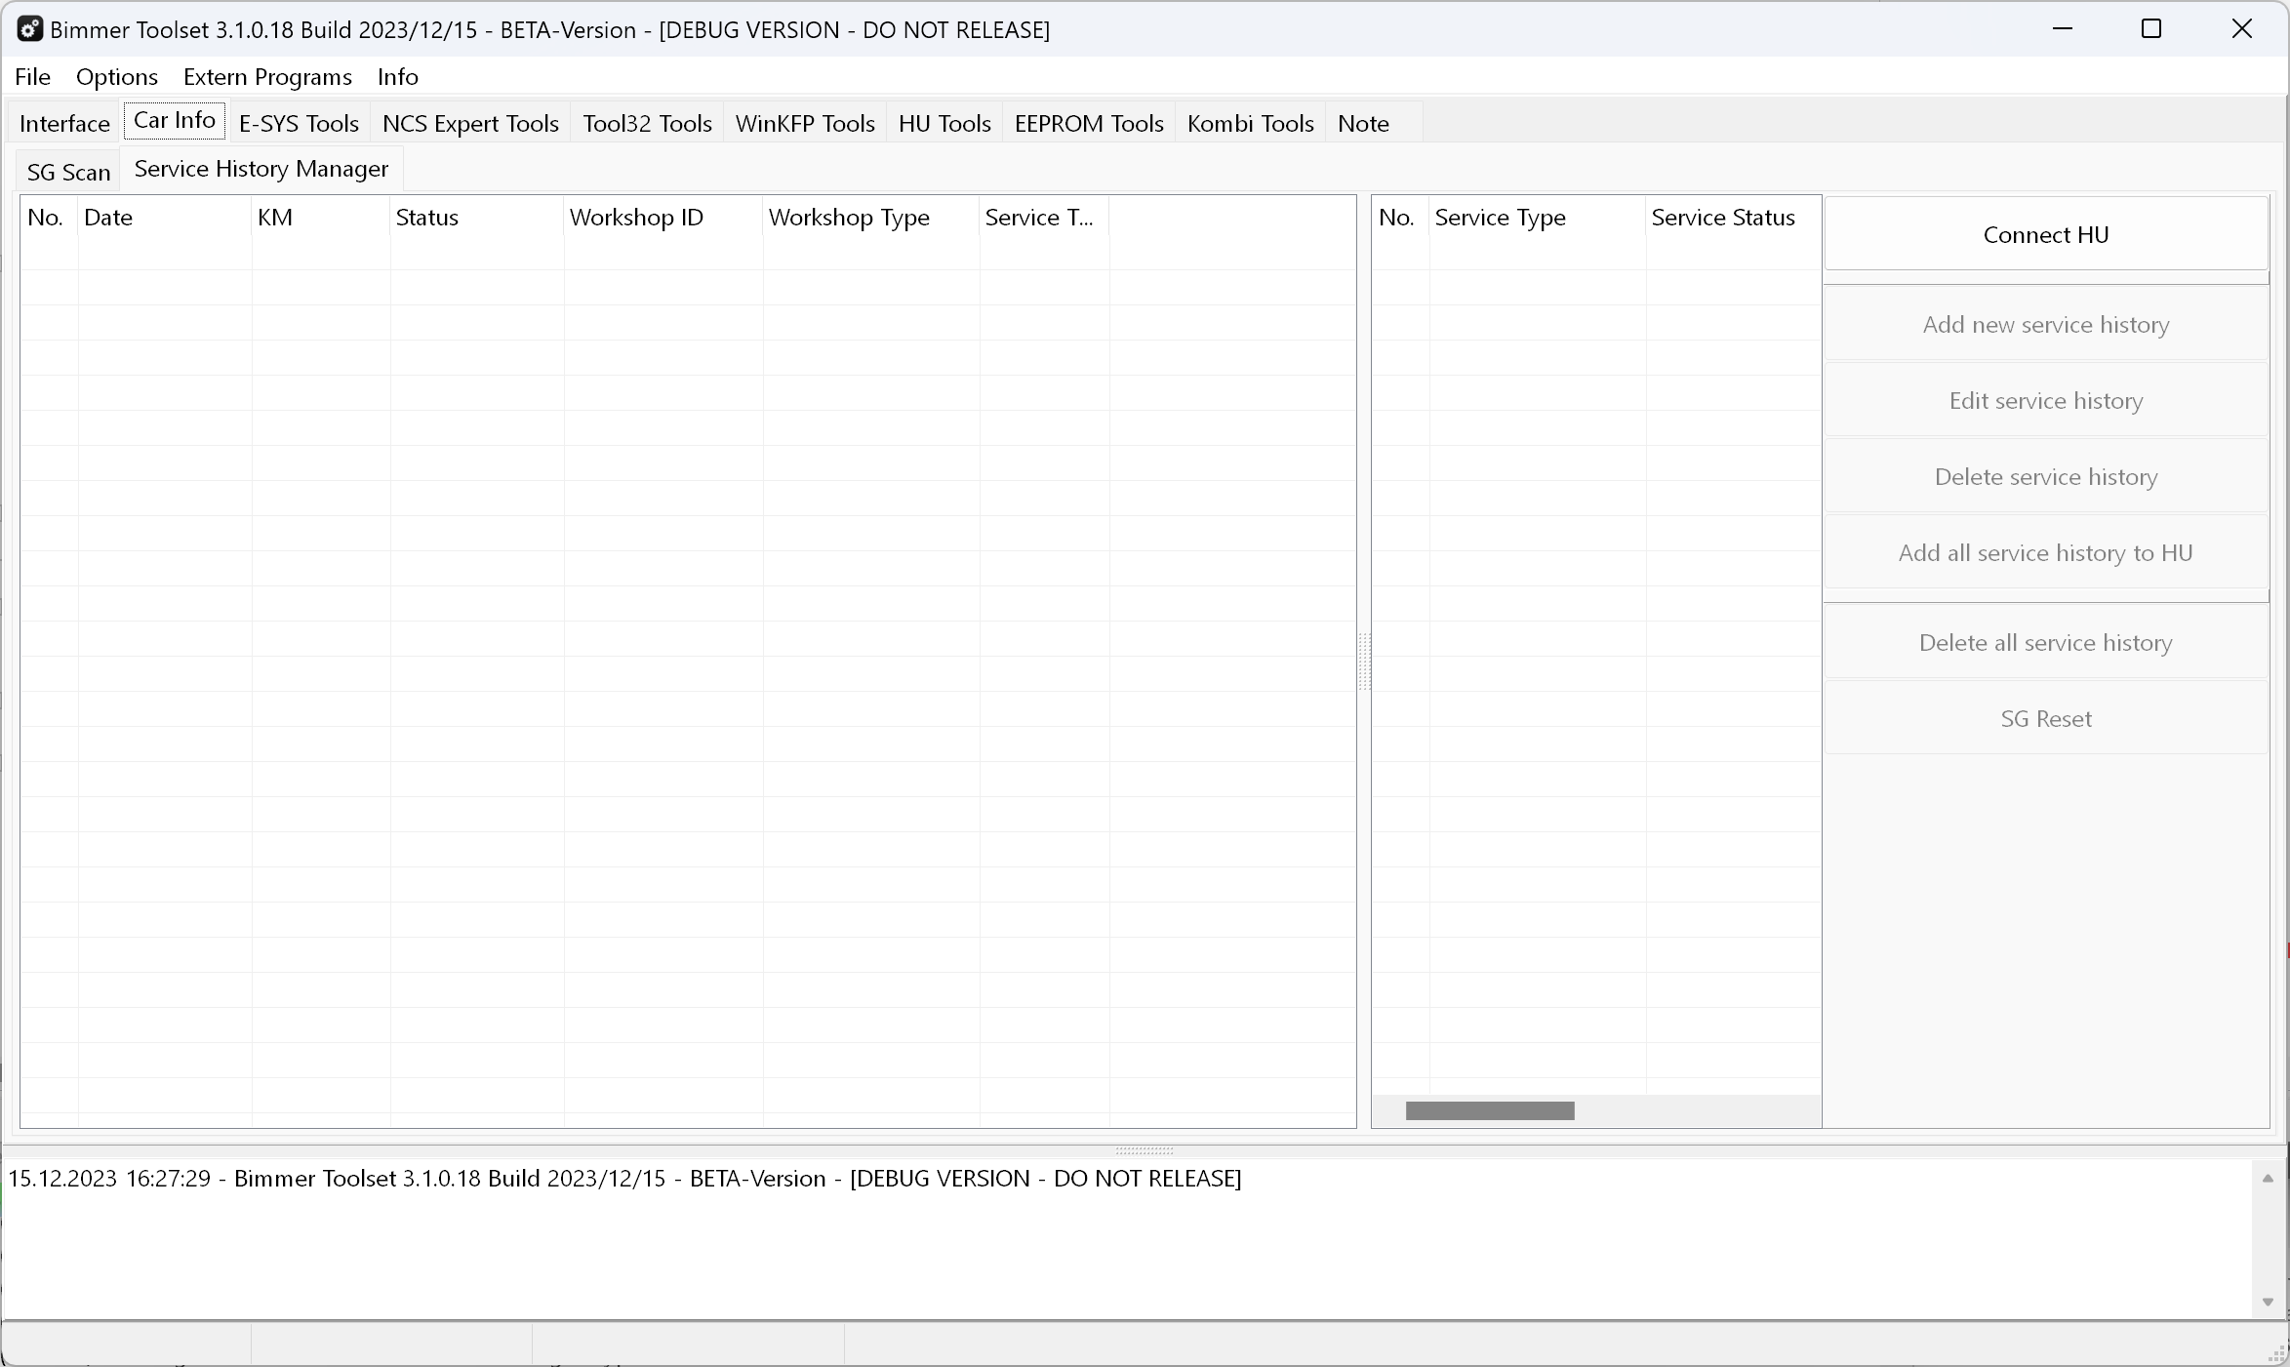
Task: Switch to the E-SYS Tools tab
Action: point(299,124)
